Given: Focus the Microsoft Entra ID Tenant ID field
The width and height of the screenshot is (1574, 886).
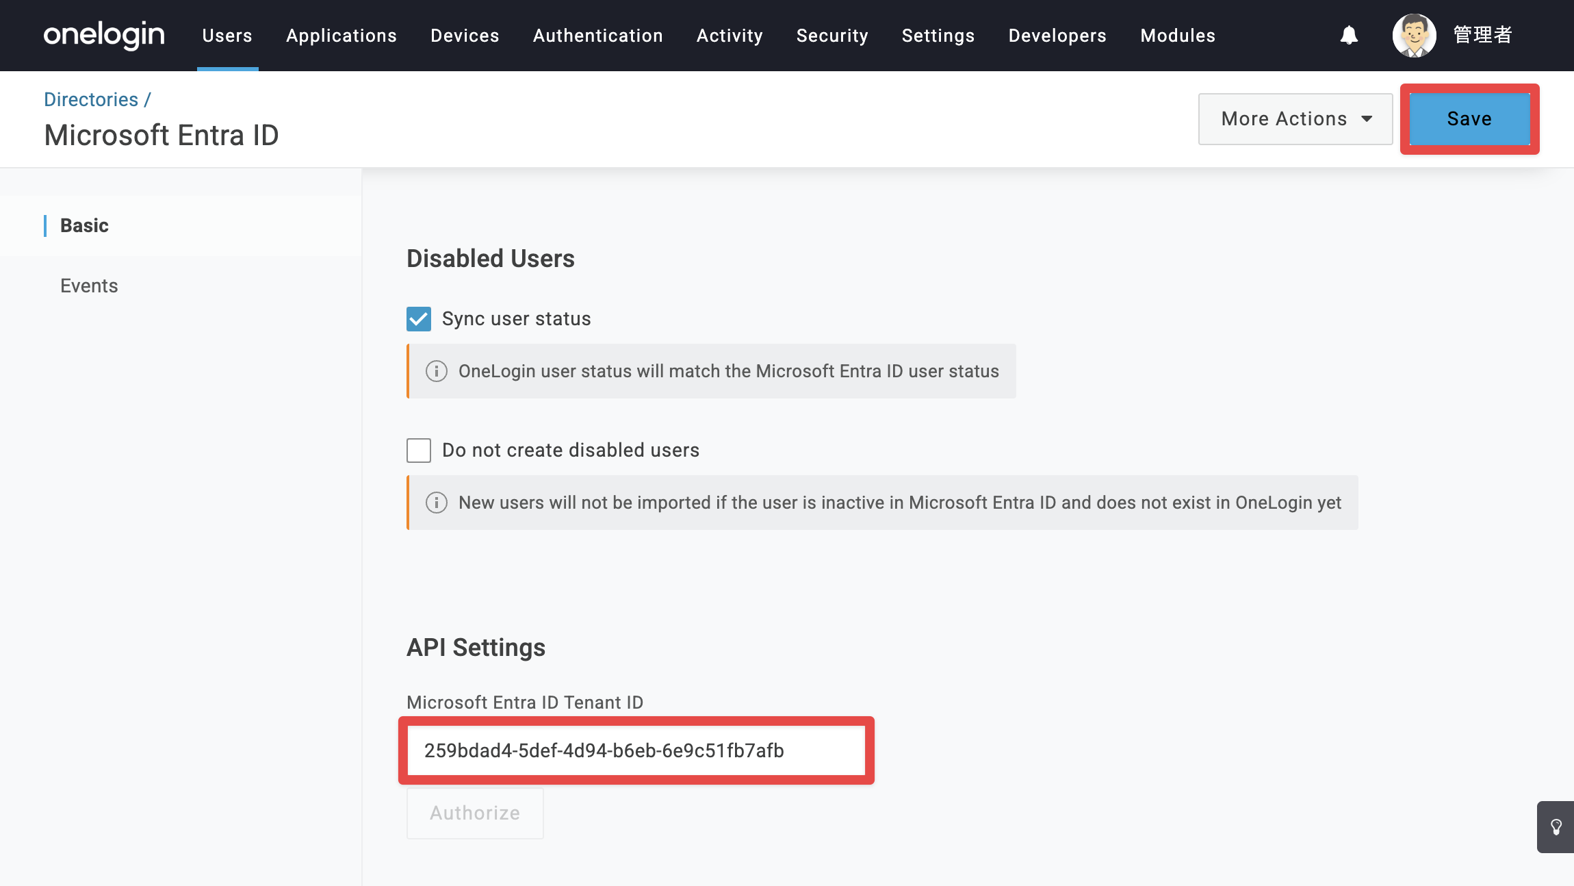Looking at the screenshot, I should 636,750.
